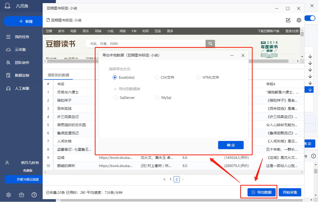Close the background main window with X
This screenshot has width=318, height=202.
[312, 6]
